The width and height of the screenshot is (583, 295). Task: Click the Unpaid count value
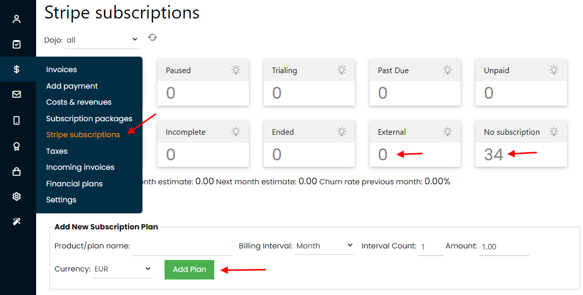(489, 93)
